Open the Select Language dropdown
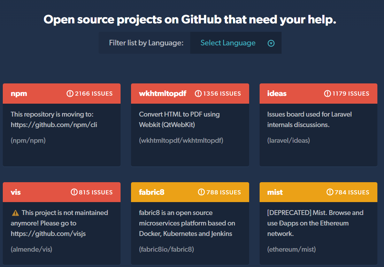Image resolution: width=384 pixels, height=267 pixels. pyautogui.click(x=236, y=43)
